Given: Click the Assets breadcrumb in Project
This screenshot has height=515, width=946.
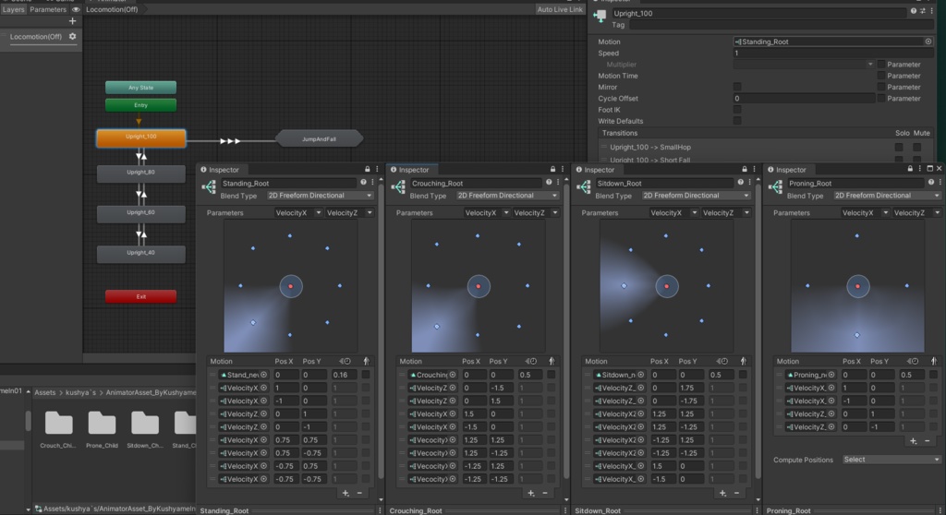Looking at the screenshot, I should coord(45,392).
